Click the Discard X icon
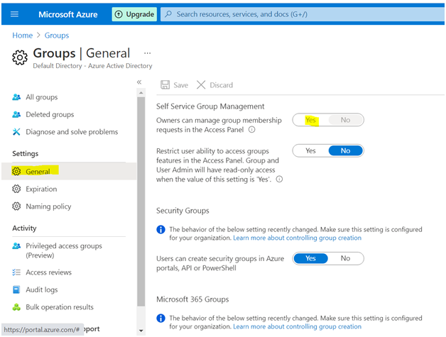The height and width of the screenshot is (337, 446). pos(201,84)
